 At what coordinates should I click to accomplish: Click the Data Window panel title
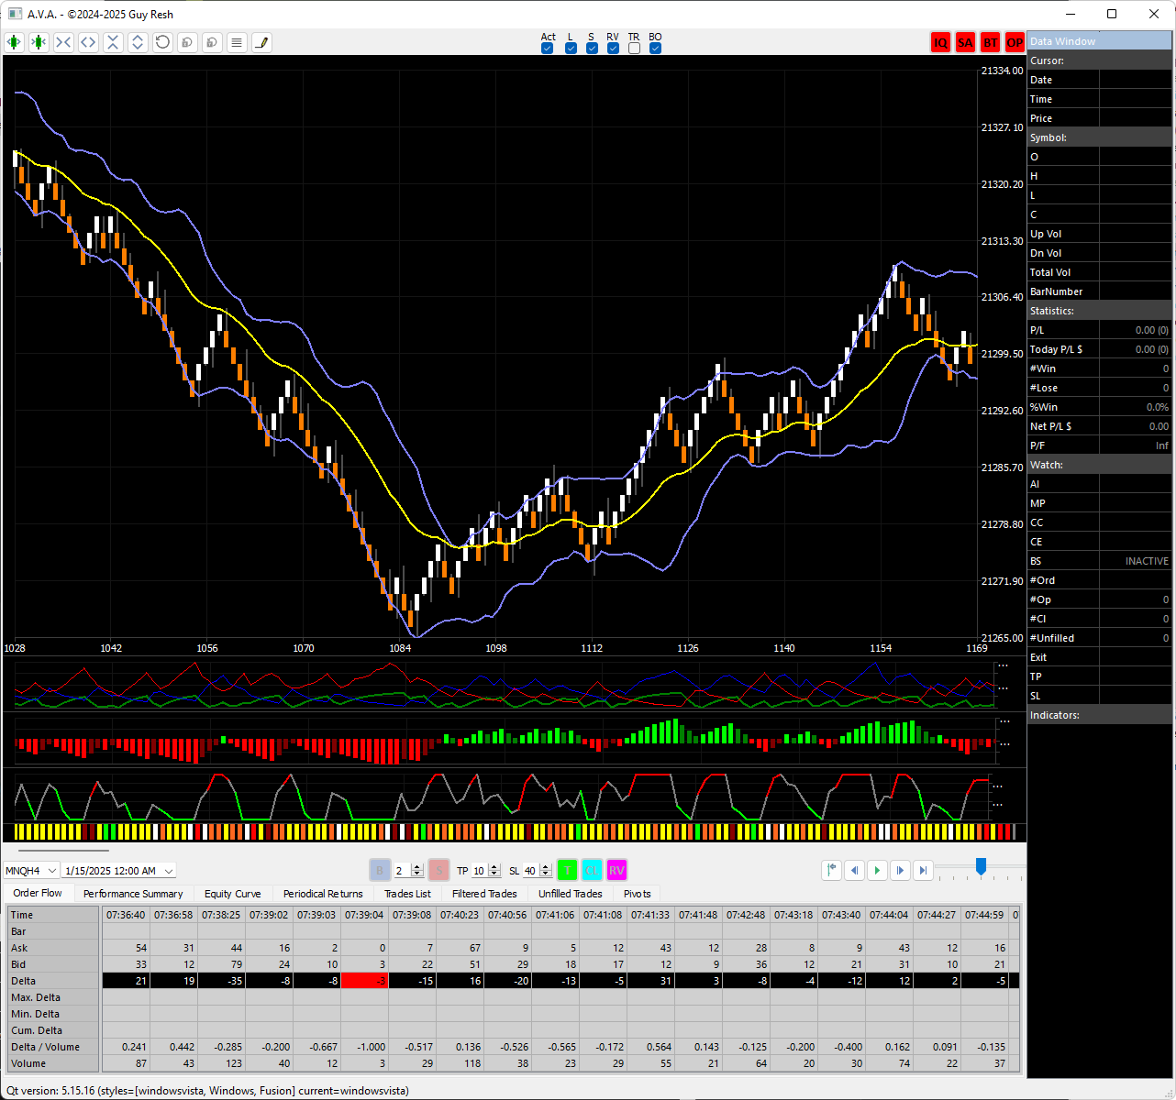point(1100,41)
